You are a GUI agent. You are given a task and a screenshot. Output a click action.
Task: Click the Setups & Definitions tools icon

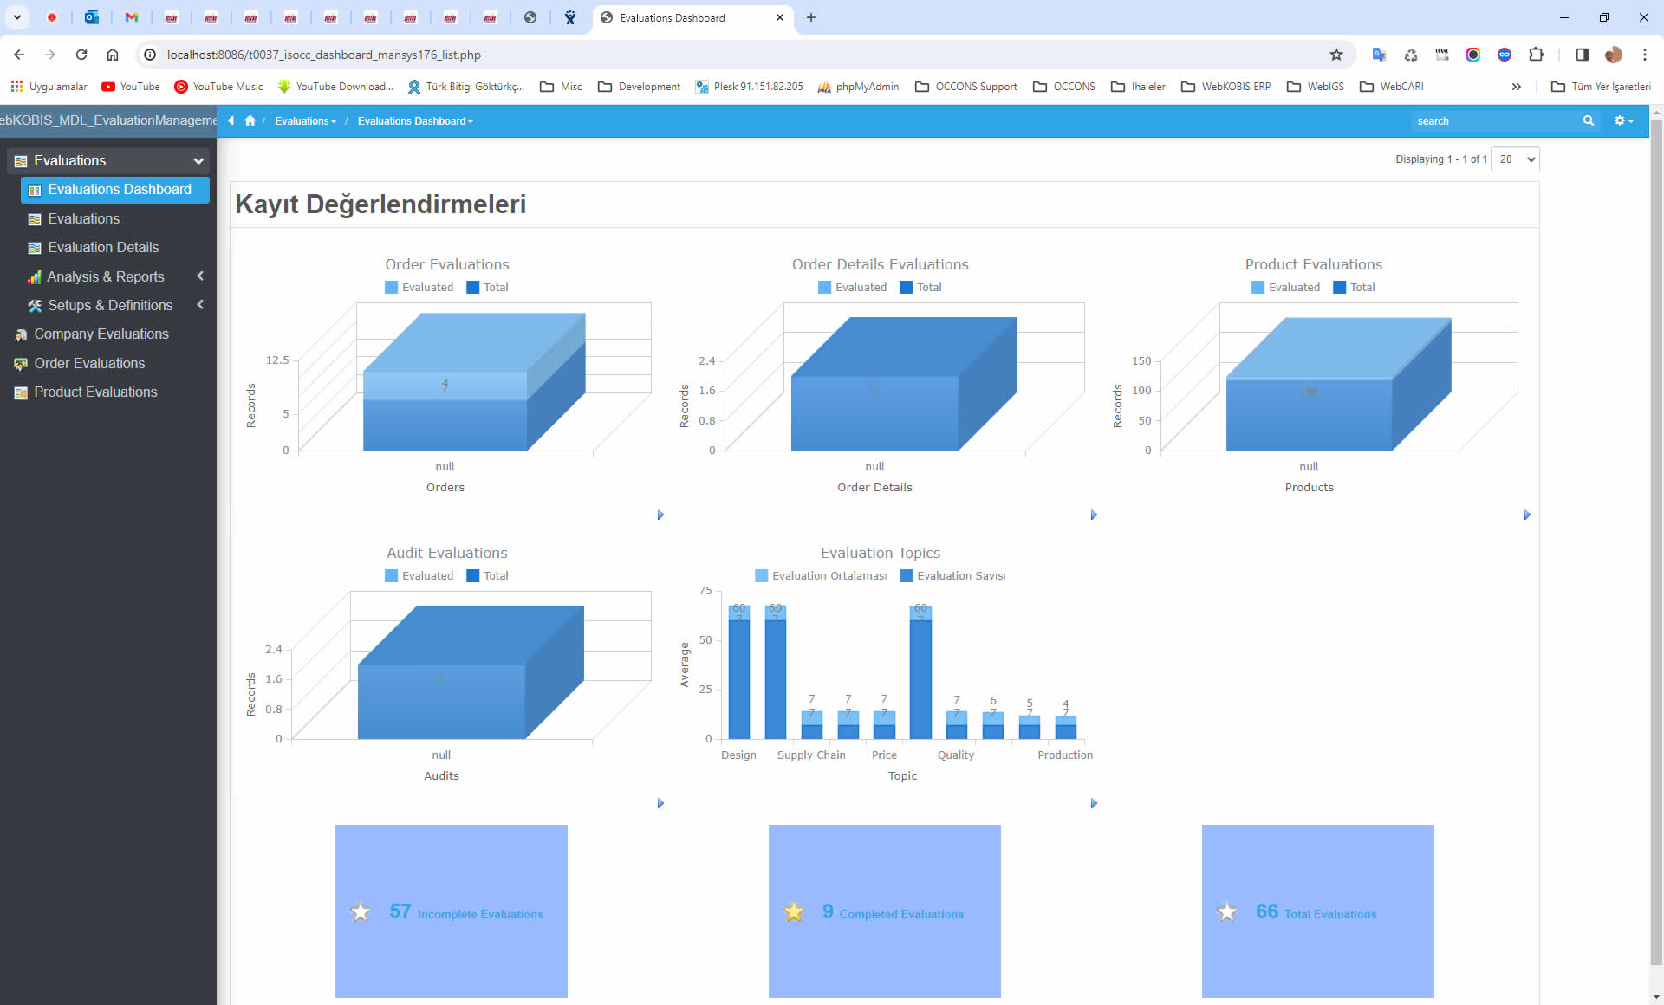(x=35, y=306)
